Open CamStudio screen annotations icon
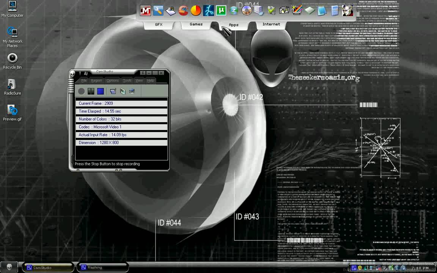This screenshot has height=273, width=437. pos(123,91)
